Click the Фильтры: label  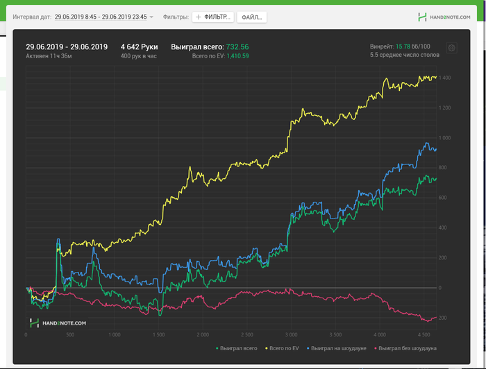point(176,17)
